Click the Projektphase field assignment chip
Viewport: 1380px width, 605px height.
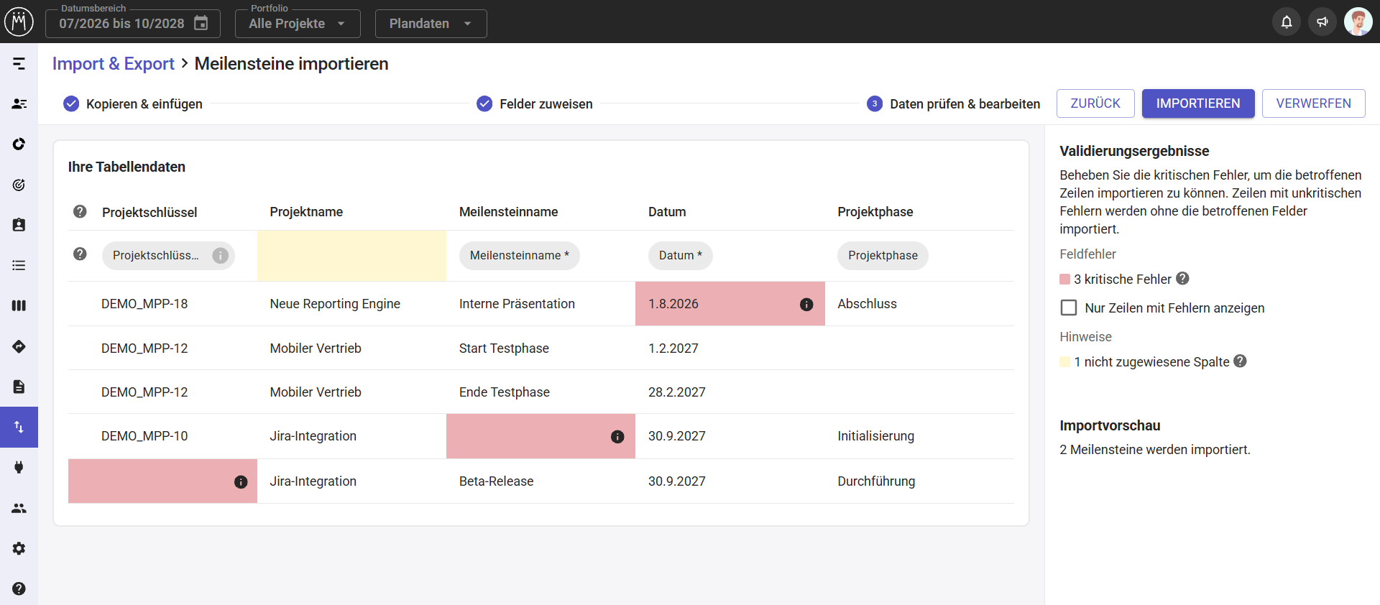click(x=883, y=256)
